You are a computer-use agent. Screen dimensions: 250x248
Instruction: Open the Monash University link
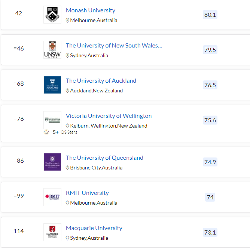pos(91,10)
